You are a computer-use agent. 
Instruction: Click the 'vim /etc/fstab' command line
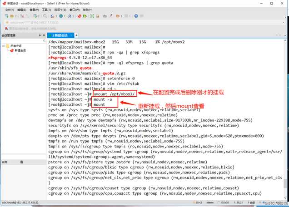pos(123,84)
